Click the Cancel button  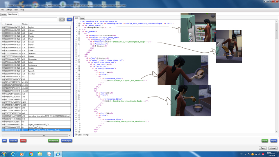[273, 148]
